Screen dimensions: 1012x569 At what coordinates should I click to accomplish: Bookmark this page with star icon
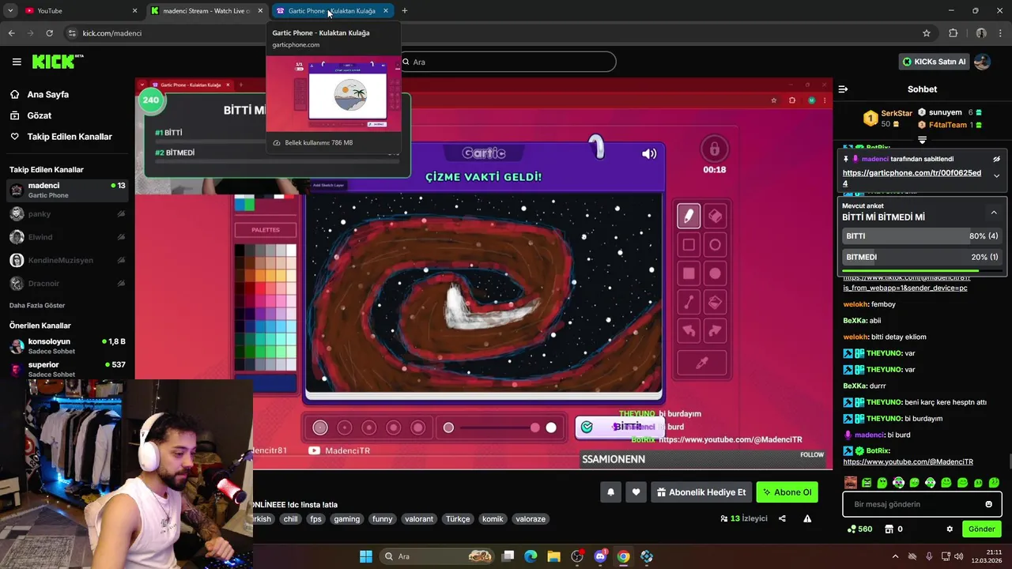pyautogui.click(x=926, y=33)
